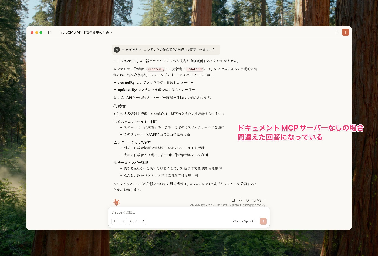The image size is (378, 256).
Task: Open the tools settings slider icon
Action: [x=123, y=221]
